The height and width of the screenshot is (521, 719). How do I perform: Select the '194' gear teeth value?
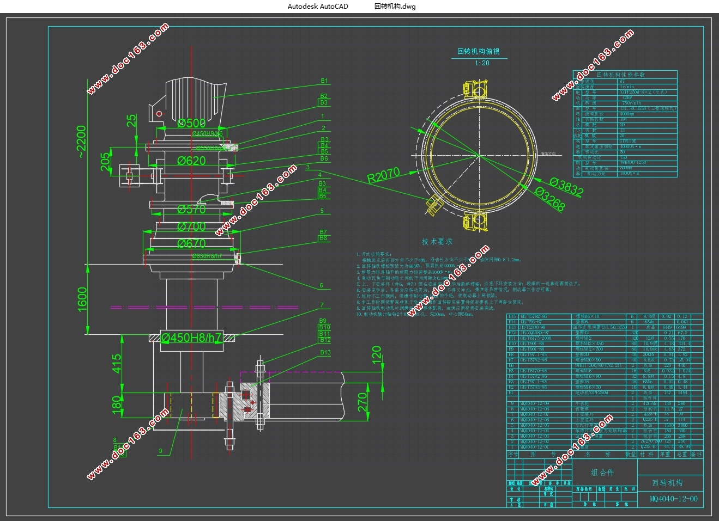(x=623, y=119)
